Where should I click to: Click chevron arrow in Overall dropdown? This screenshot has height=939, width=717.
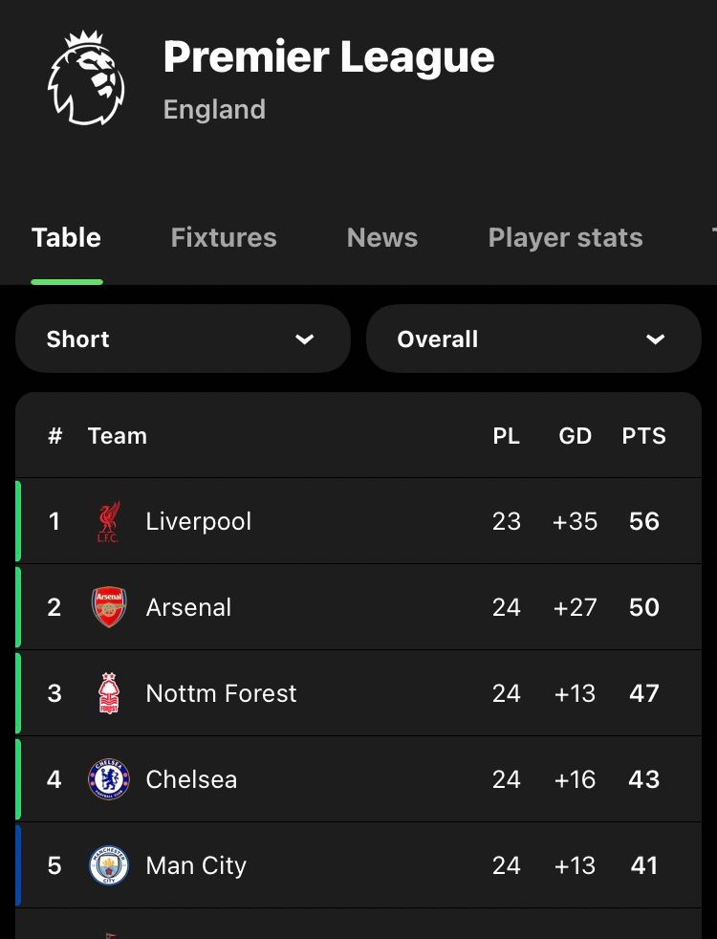click(x=655, y=338)
